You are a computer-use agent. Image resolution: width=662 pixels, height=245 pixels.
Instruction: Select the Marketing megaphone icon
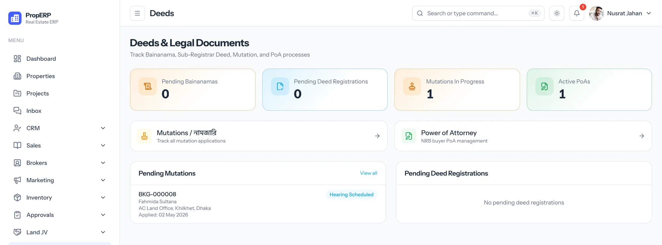click(x=17, y=180)
